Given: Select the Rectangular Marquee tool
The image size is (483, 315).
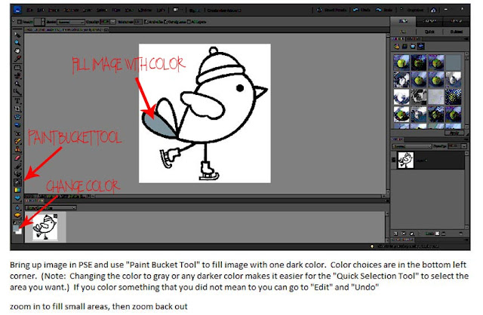Looking at the screenshot, I should (x=17, y=67).
